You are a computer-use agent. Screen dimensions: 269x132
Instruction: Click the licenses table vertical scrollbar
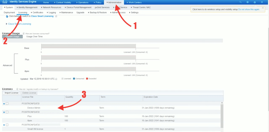(222, 116)
